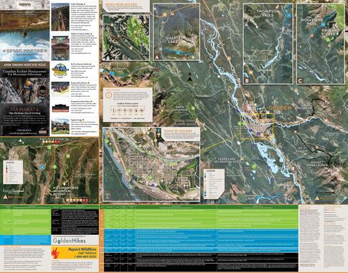Viewport: 348px width, 273px height.
Task: Click the letter A badge on the Quartz Lake inset
Action: (x=157, y=57)
